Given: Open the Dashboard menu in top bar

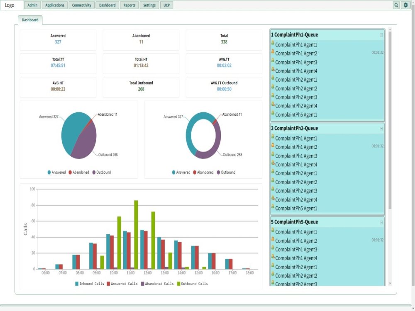Looking at the screenshot, I should tap(107, 5).
